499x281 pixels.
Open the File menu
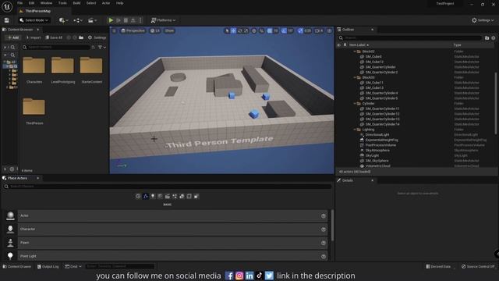[19, 3]
